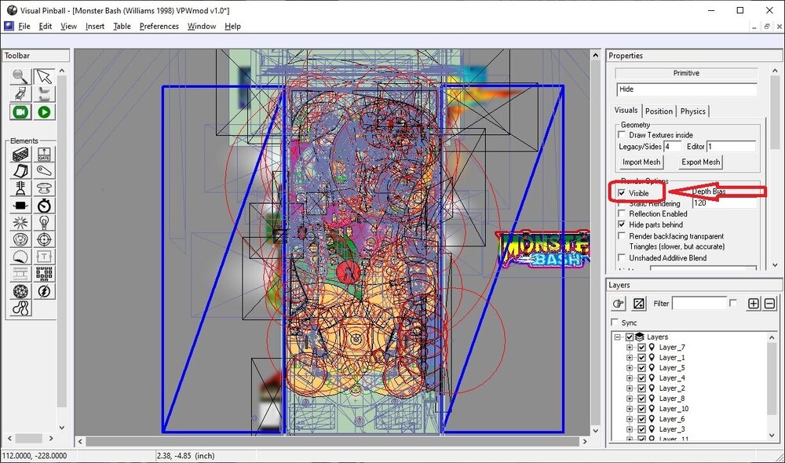
Task: Expand Layer_10 tree node
Action: tap(630, 408)
